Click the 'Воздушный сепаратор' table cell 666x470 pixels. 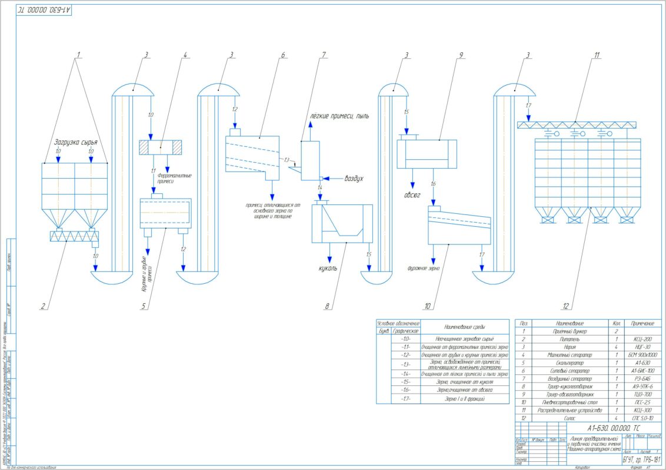570,378
